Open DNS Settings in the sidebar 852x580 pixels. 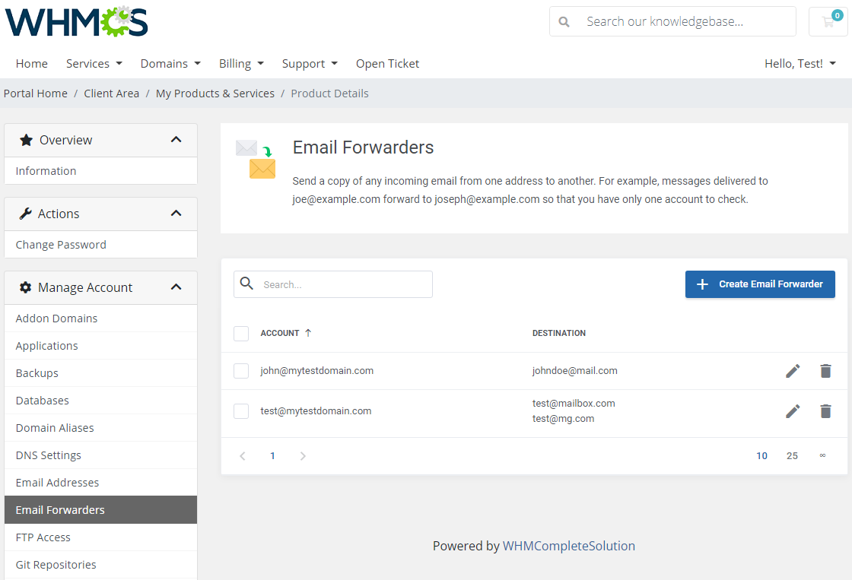click(x=100, y=455)
